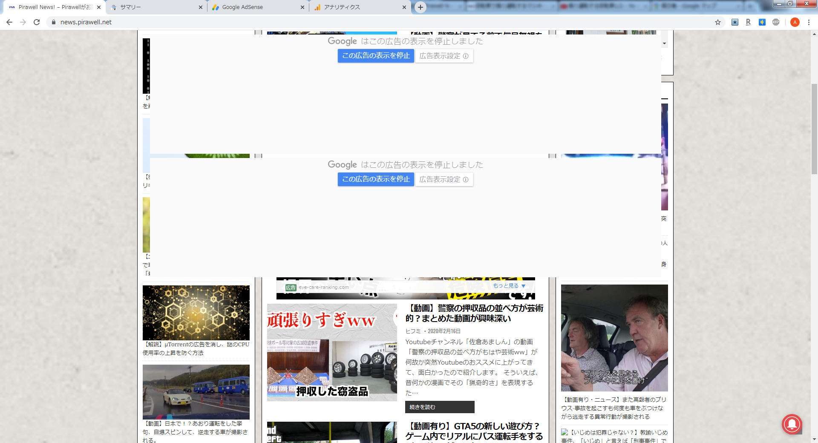The image size is (818, 443).
Task: Open the GTA5の新しい遊び方 article headline
Action: (474, 431)
